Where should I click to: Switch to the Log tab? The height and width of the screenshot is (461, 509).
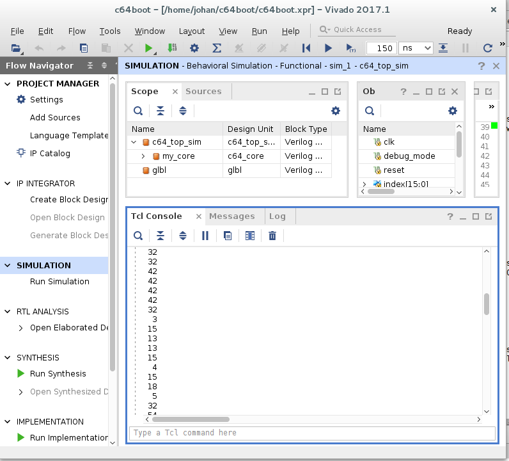278,216
